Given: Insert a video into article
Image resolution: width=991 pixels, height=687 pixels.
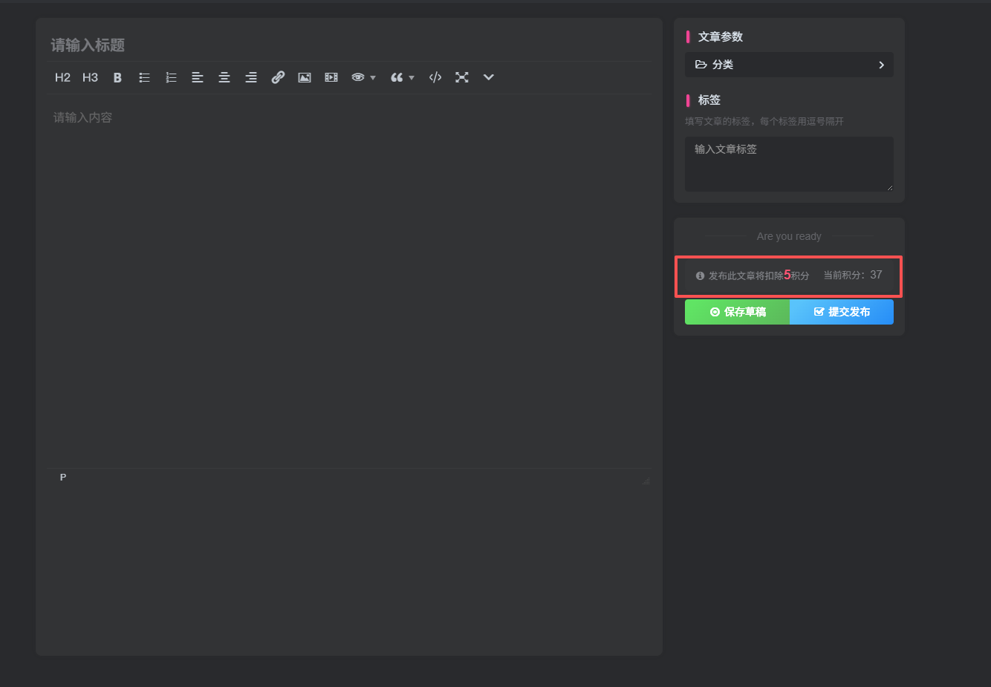Looking at the screenshot, I should click(x=331, y=77).
